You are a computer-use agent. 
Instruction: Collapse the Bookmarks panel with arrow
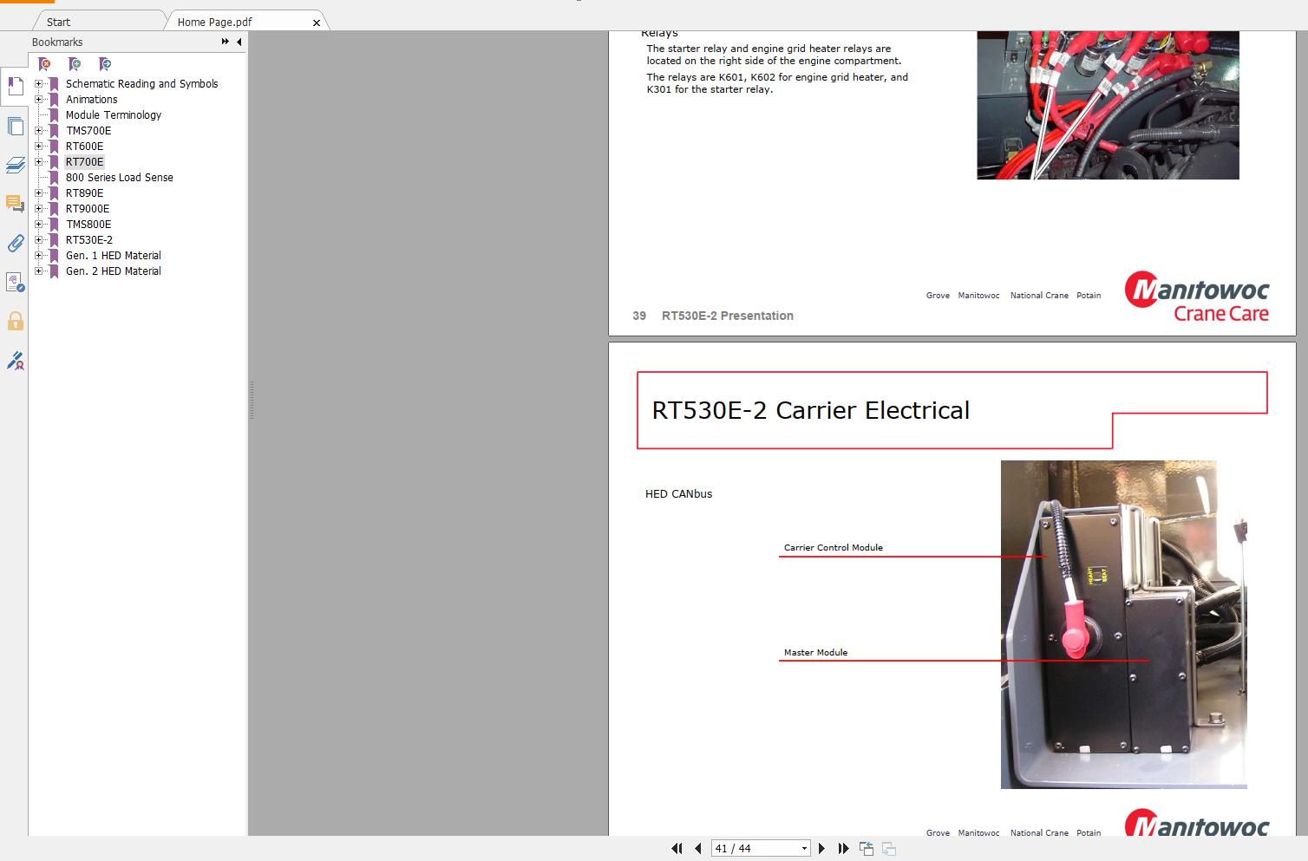click(239, 42)
